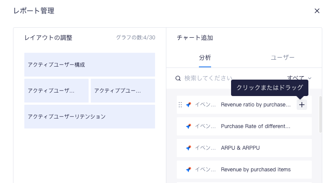
Task: Click the Revenue by purchased items chart name
Action: coord(256,170)
